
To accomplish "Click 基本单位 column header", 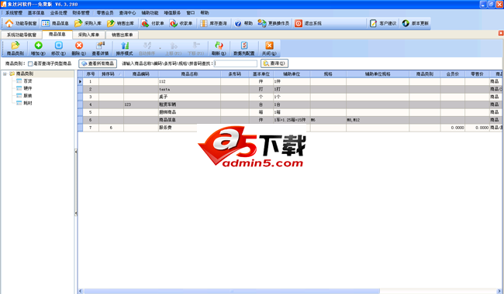I will pos(261,74).
